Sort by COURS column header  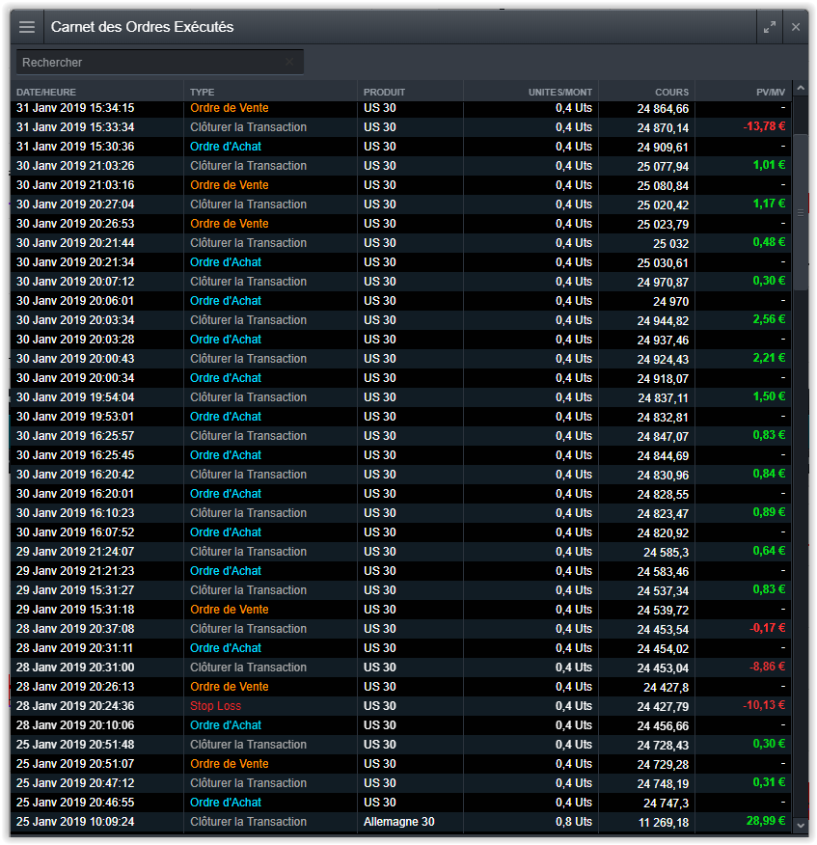pyautogui.click(x=671, y=93)
